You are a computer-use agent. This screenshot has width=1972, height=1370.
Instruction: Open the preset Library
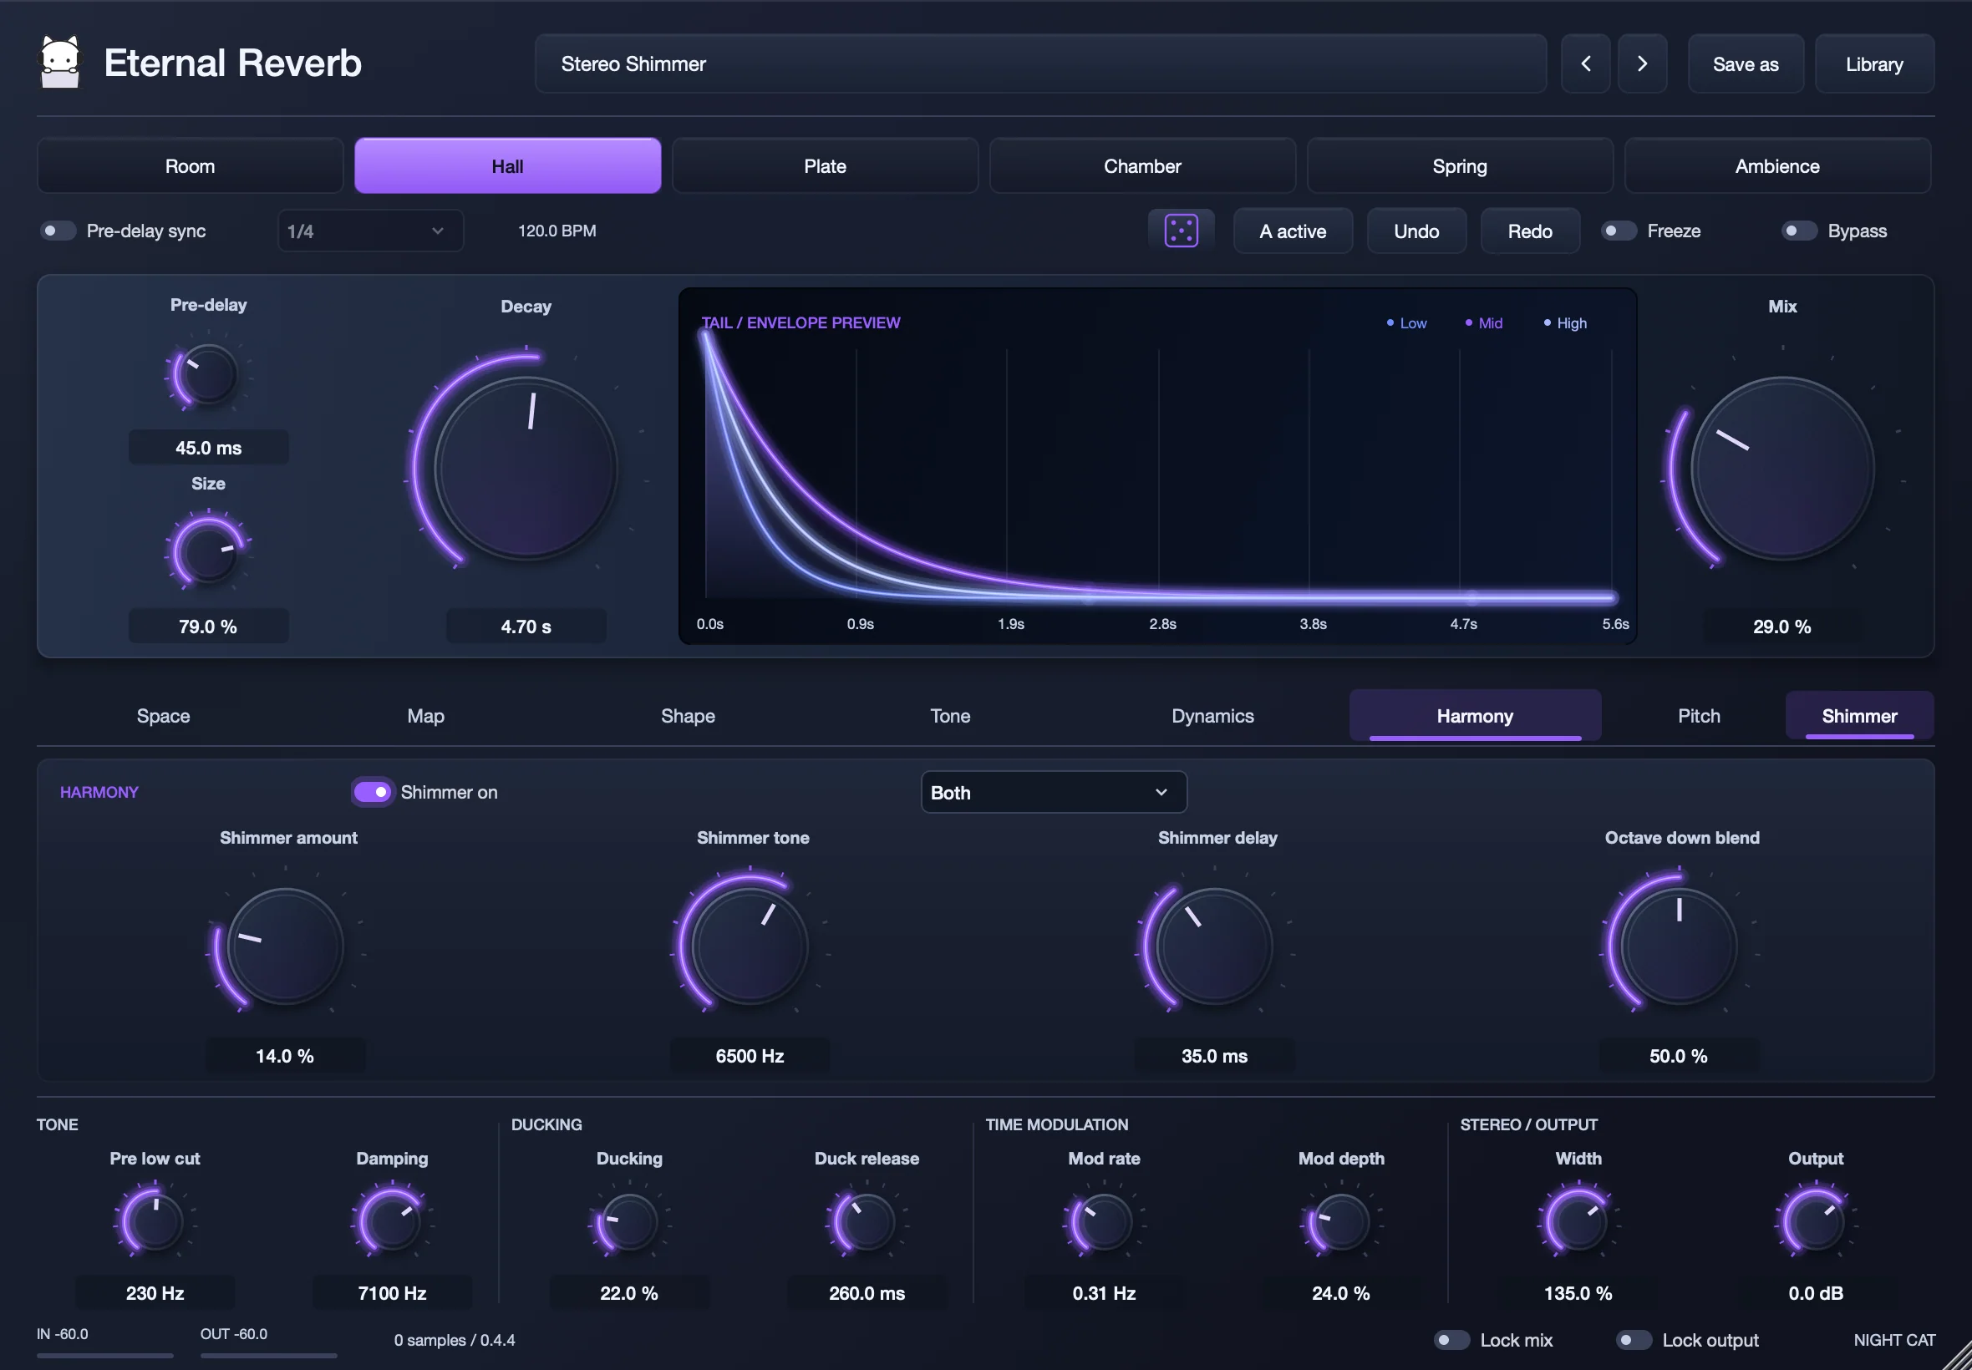(x=1874, y=63)
